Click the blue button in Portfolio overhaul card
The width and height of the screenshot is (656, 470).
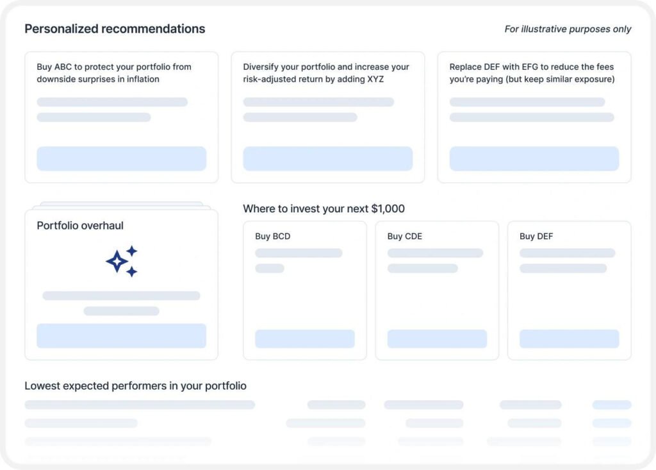(x=121, y=335)
